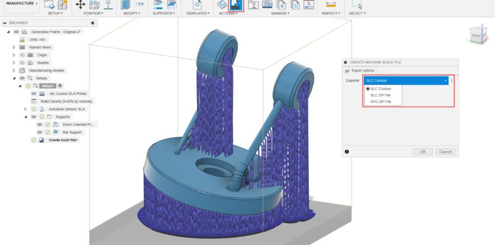Click the percent statistics icon in Manage
The width and height of the screenshot is (495, 245).
309,4
